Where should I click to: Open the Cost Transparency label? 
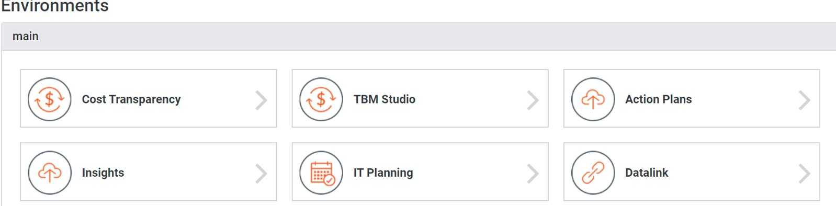[x=131, y=99]
